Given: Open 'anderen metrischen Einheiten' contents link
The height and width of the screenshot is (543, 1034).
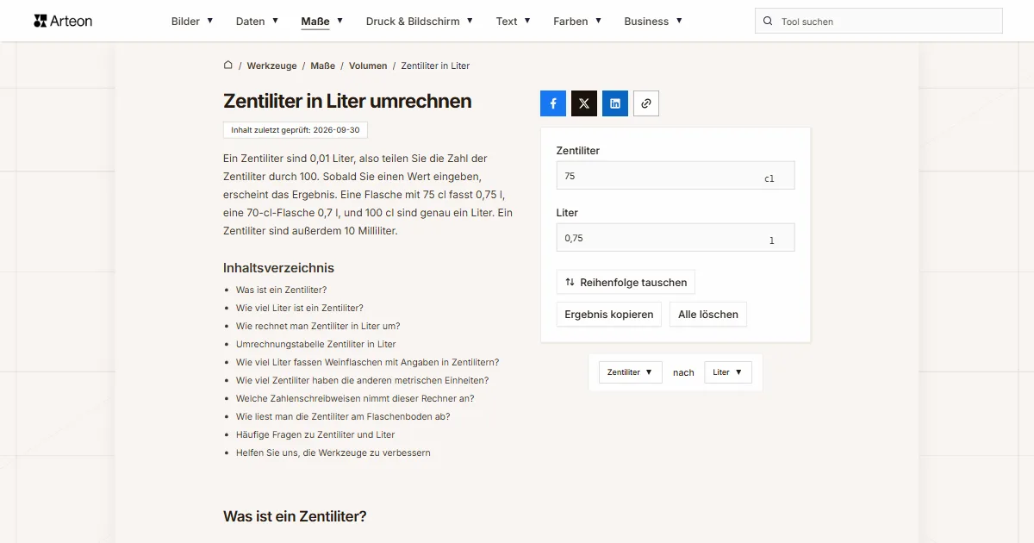Looking at the screenshot, I should [x=363, y=380].
